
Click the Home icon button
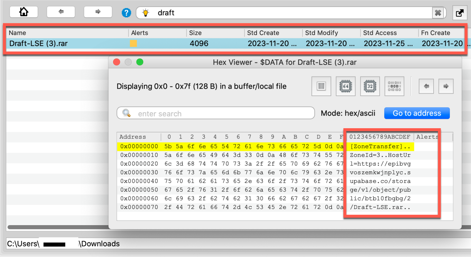point(24,12)
